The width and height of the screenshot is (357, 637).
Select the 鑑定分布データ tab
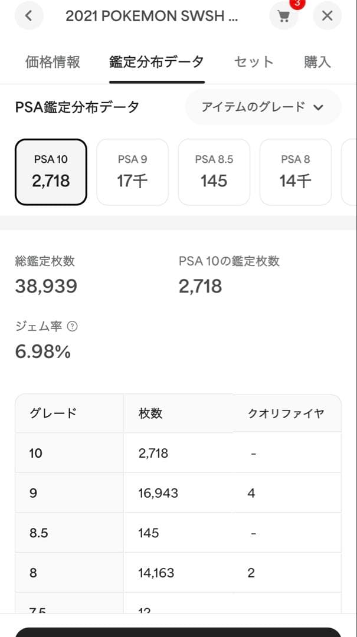(x=156, y=60)
